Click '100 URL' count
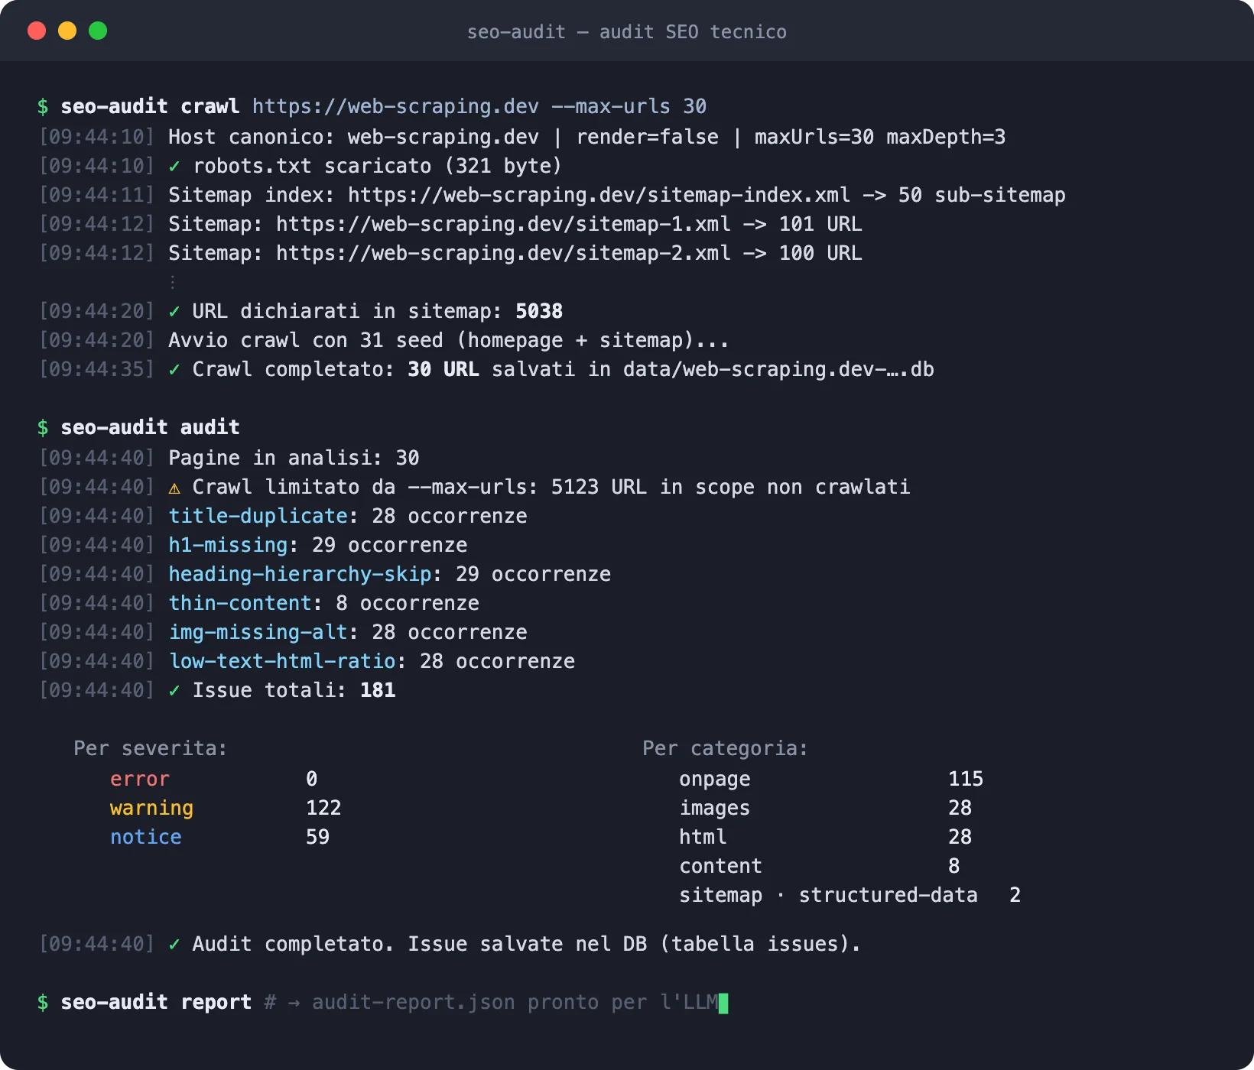Viewport: 1254px width, 1070px height. [820, 253]
